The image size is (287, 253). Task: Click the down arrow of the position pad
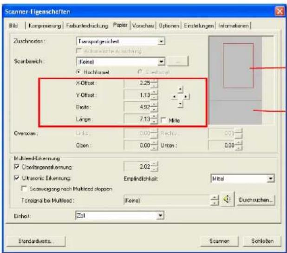(180, 104)
